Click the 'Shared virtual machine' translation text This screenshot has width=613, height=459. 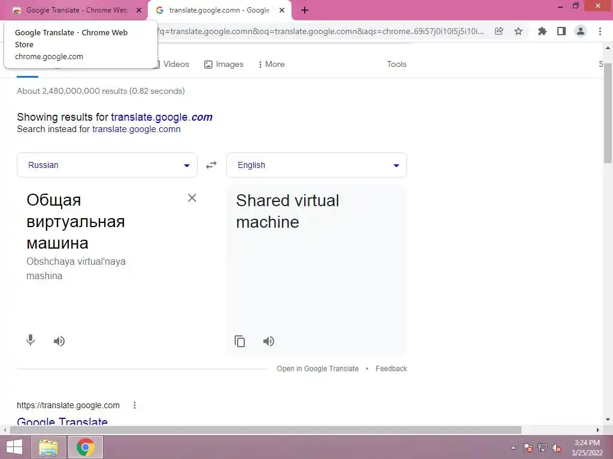288,211
